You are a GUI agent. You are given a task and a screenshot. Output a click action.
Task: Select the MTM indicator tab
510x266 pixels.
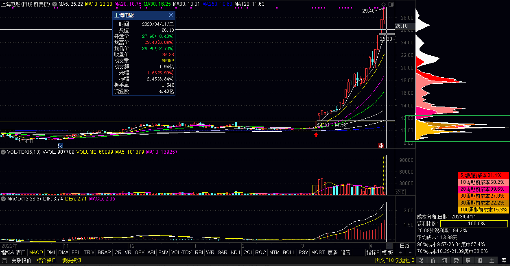click(x=274, y=252)
